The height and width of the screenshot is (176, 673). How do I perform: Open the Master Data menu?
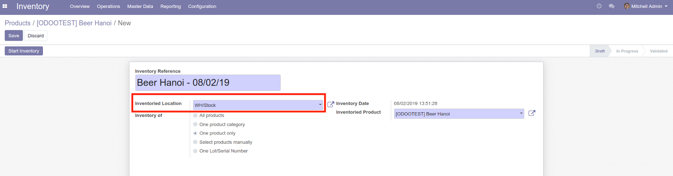tap(140, 6)
